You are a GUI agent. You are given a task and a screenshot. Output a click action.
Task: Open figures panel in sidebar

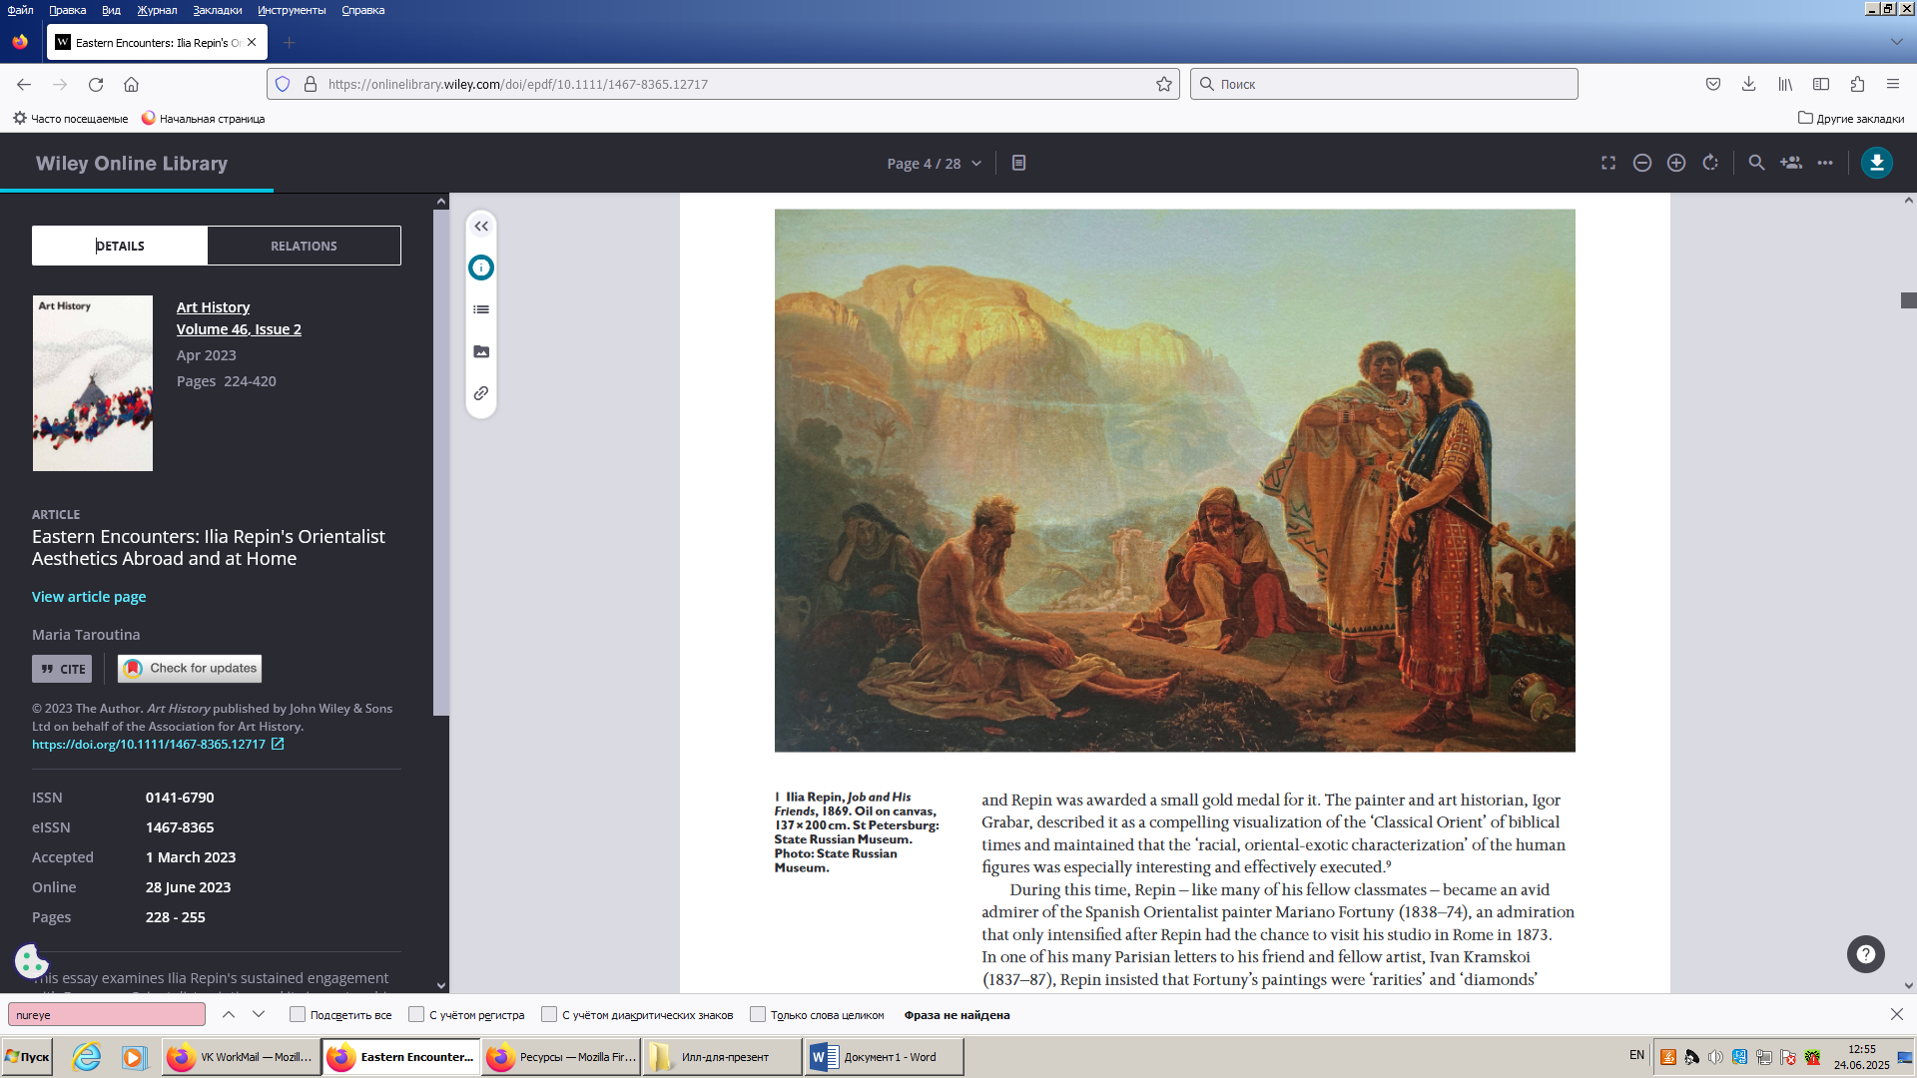481,351
